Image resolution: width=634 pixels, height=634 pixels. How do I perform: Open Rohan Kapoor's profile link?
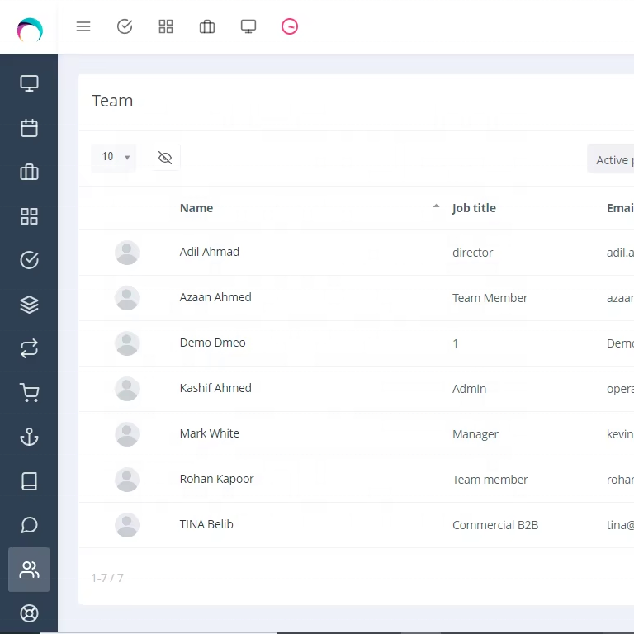point(217,479)
